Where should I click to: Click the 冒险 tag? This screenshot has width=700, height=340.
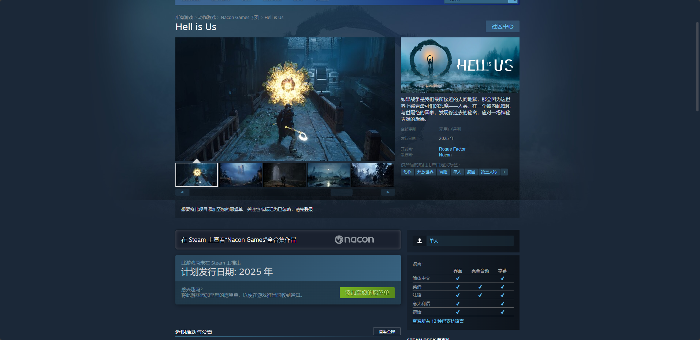(443, 172)
